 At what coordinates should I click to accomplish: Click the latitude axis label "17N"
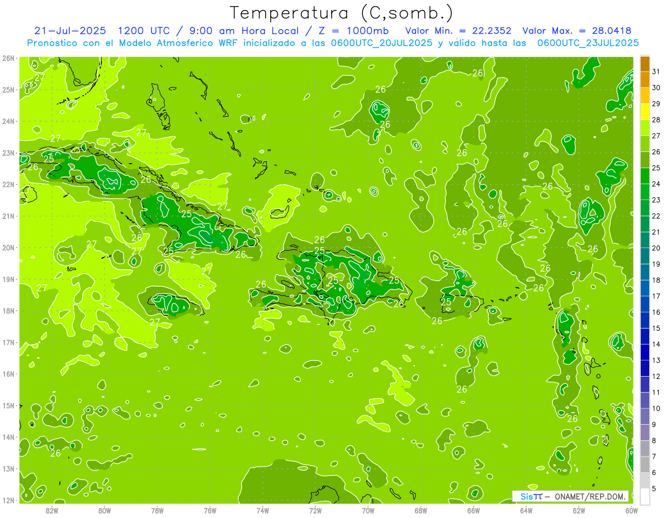[x=8, y=343]
